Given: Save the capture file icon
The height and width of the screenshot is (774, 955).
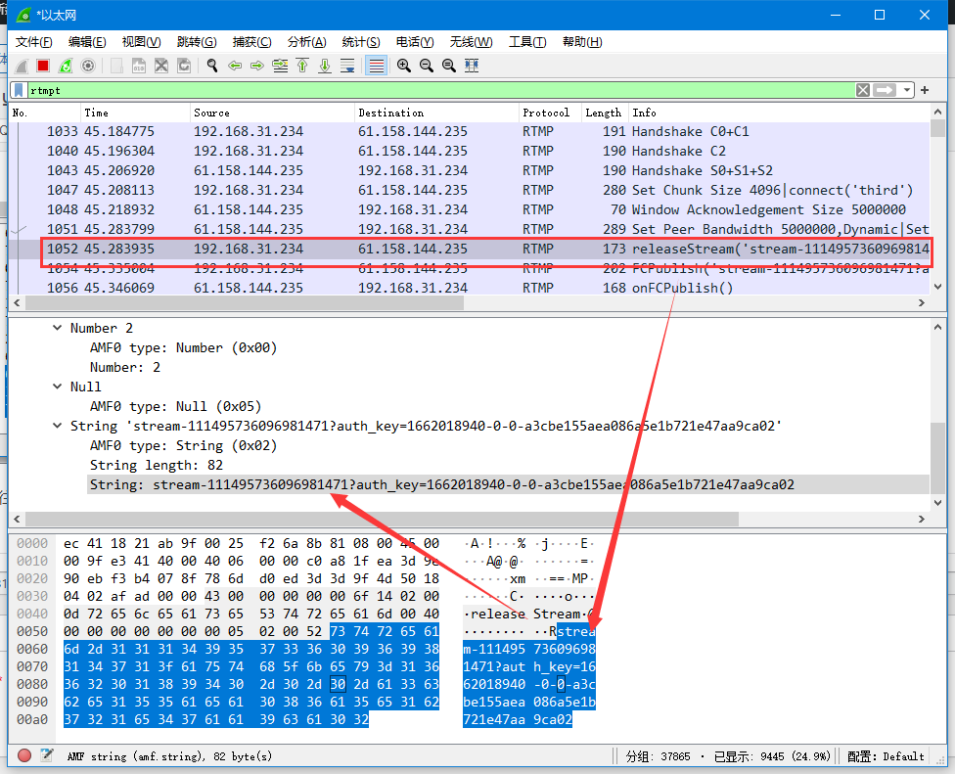Looking at the screenshot, I should [x=139, y=66].
